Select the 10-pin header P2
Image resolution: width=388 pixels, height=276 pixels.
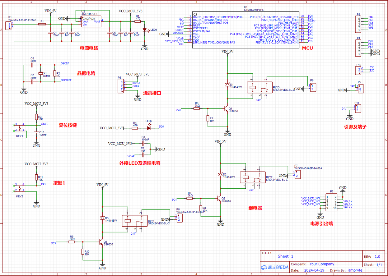click(331, 202)
